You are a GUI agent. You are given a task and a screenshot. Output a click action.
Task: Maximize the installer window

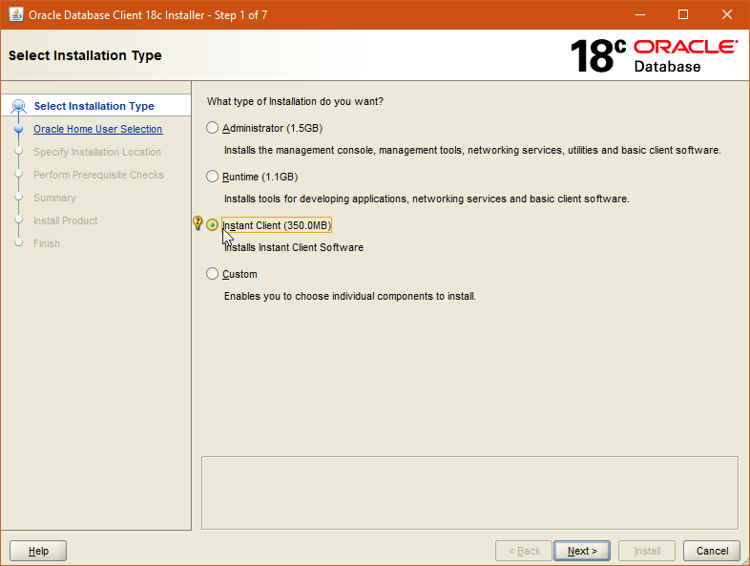[683, 15]
